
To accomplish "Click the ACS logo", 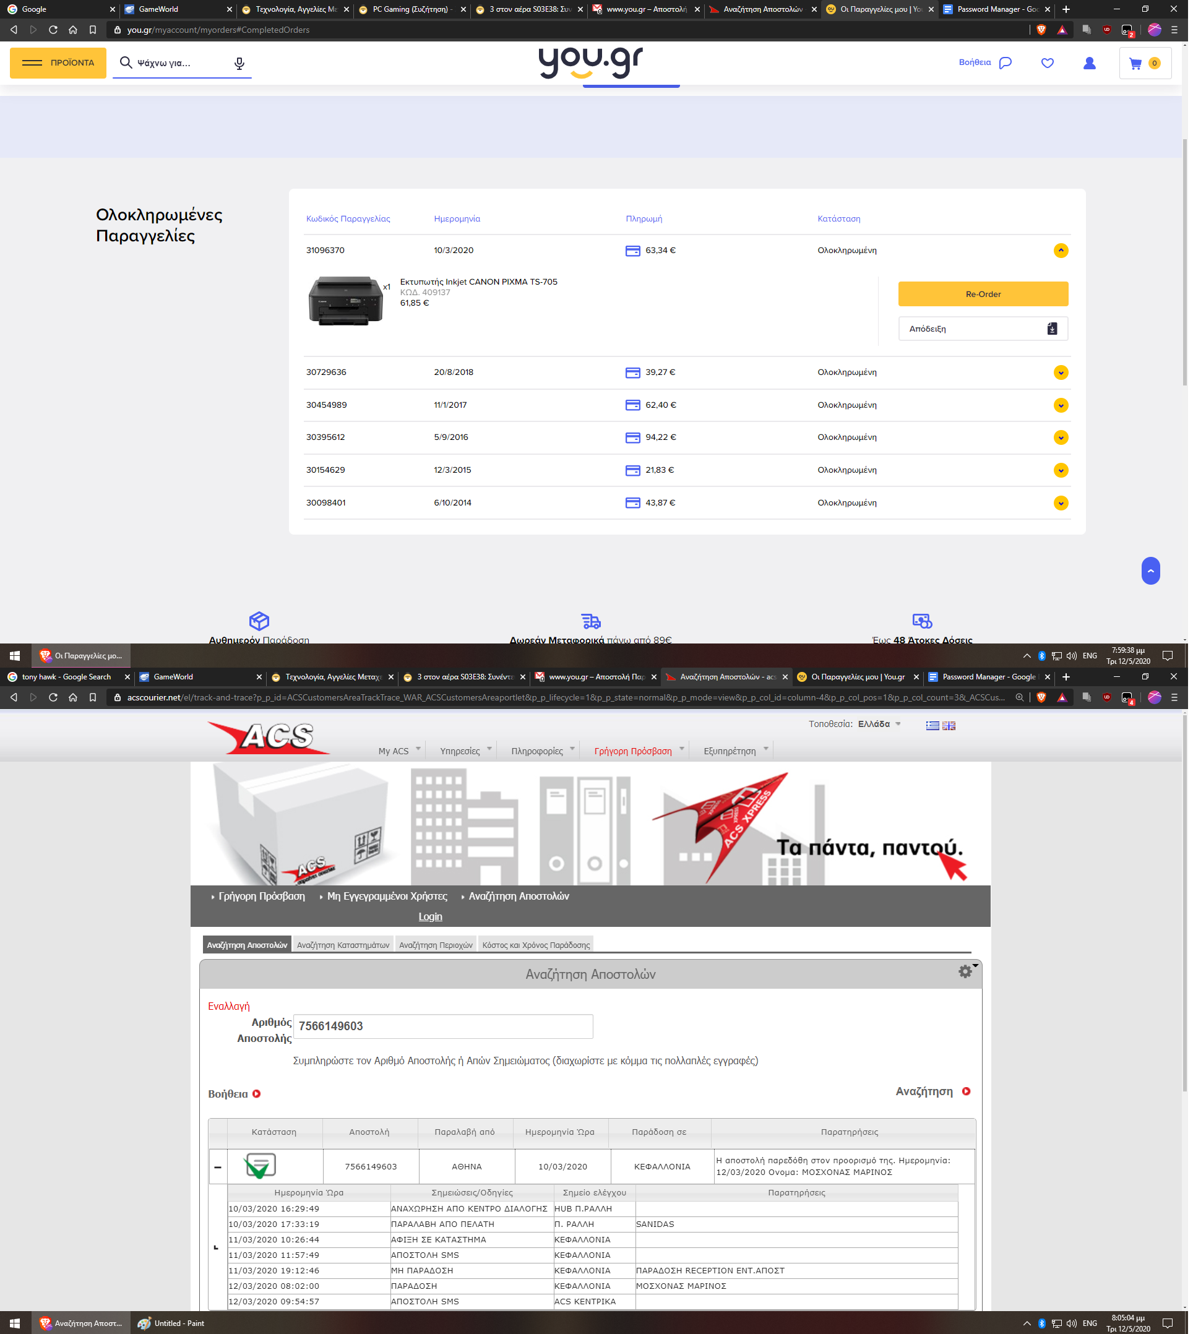I will [x=269, y=738].
